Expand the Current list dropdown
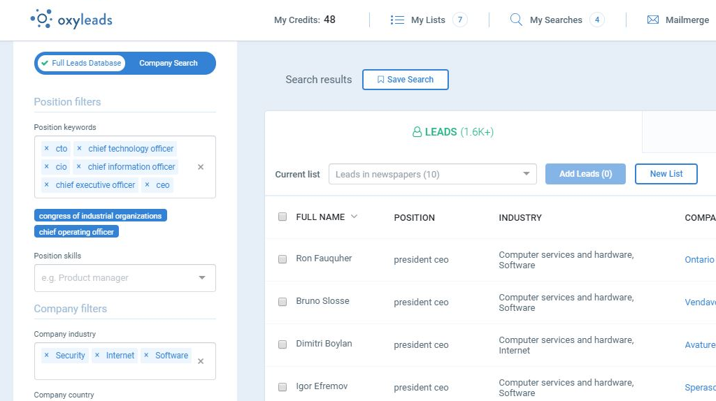716x401 pixels. 526,174
